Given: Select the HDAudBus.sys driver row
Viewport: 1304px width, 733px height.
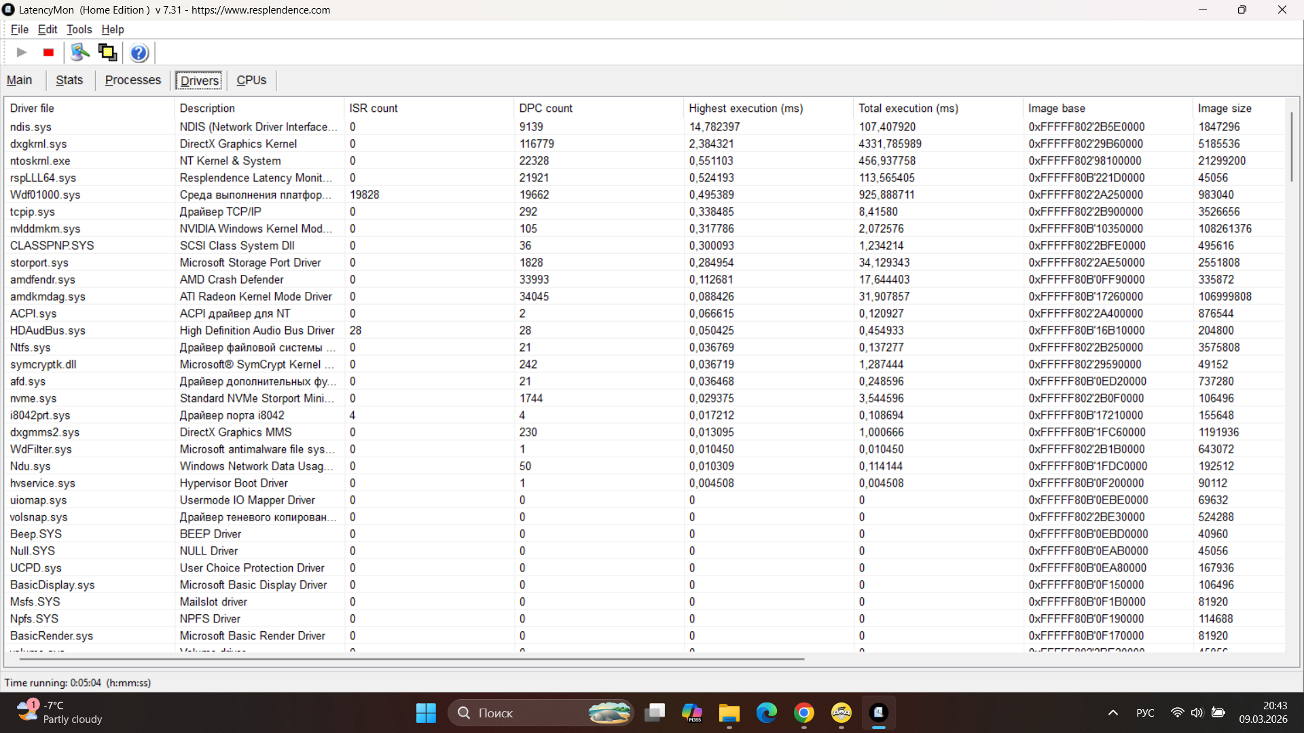Looking at the screenshot, I should point(645,331).
